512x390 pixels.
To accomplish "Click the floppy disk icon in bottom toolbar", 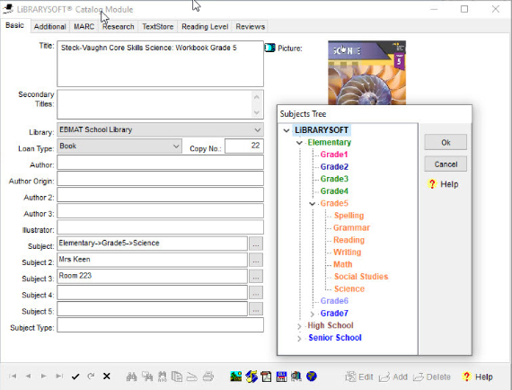I will point(281,377).
